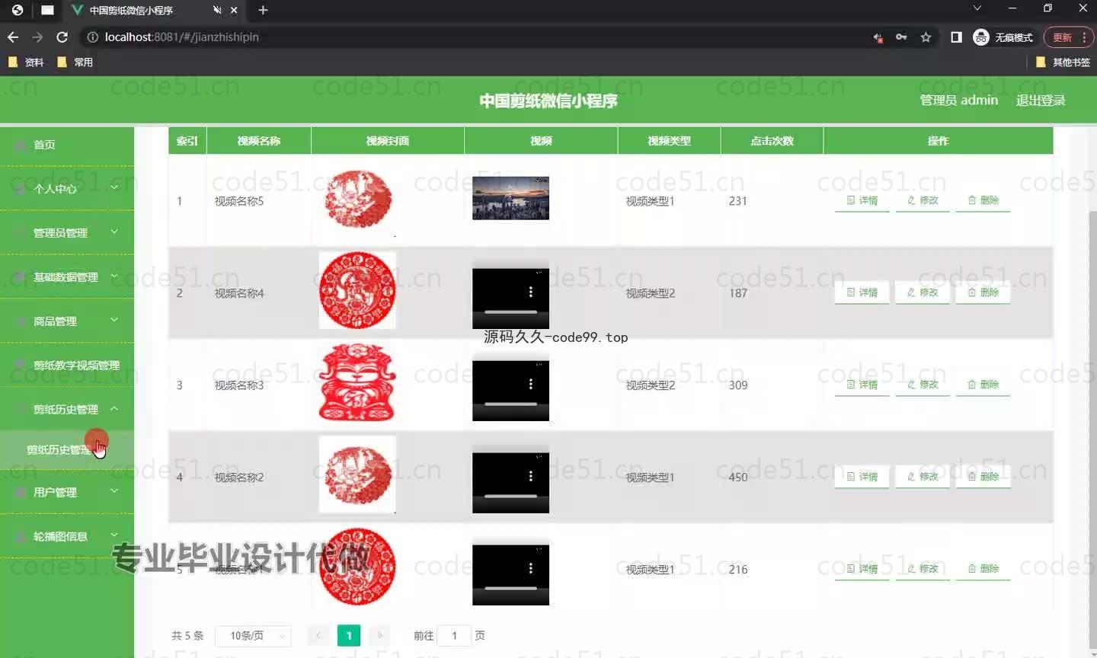Expand 商品管理 menu

point(67,321)
